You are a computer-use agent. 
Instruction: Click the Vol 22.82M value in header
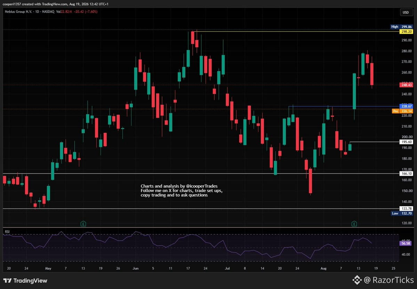(64, 12)
